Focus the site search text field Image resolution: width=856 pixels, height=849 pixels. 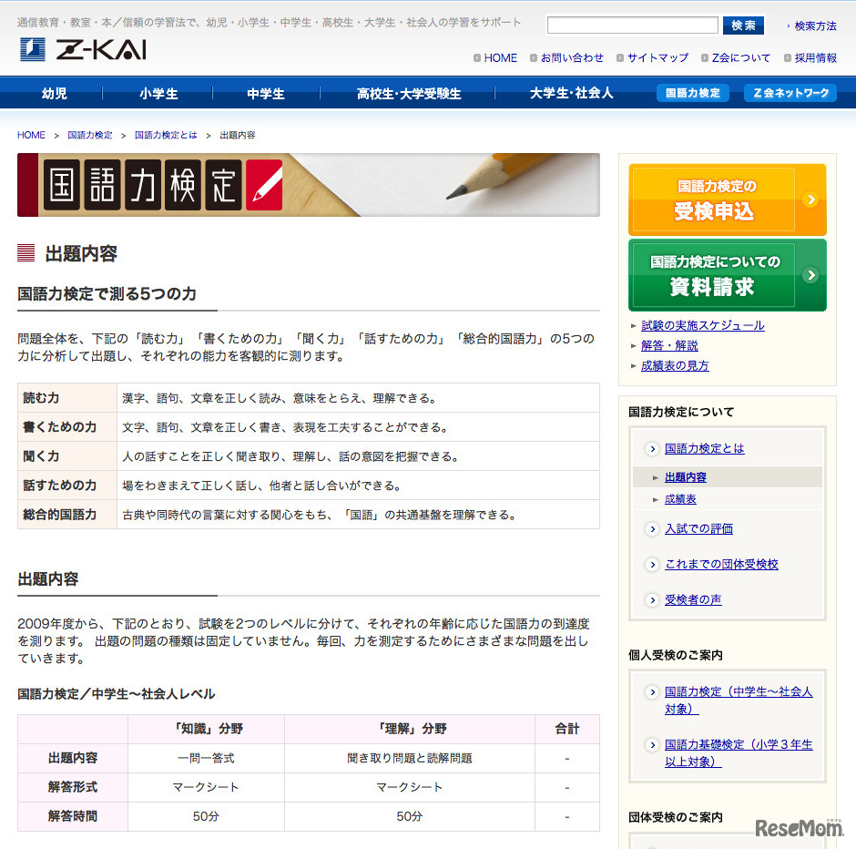coord(632,26)
